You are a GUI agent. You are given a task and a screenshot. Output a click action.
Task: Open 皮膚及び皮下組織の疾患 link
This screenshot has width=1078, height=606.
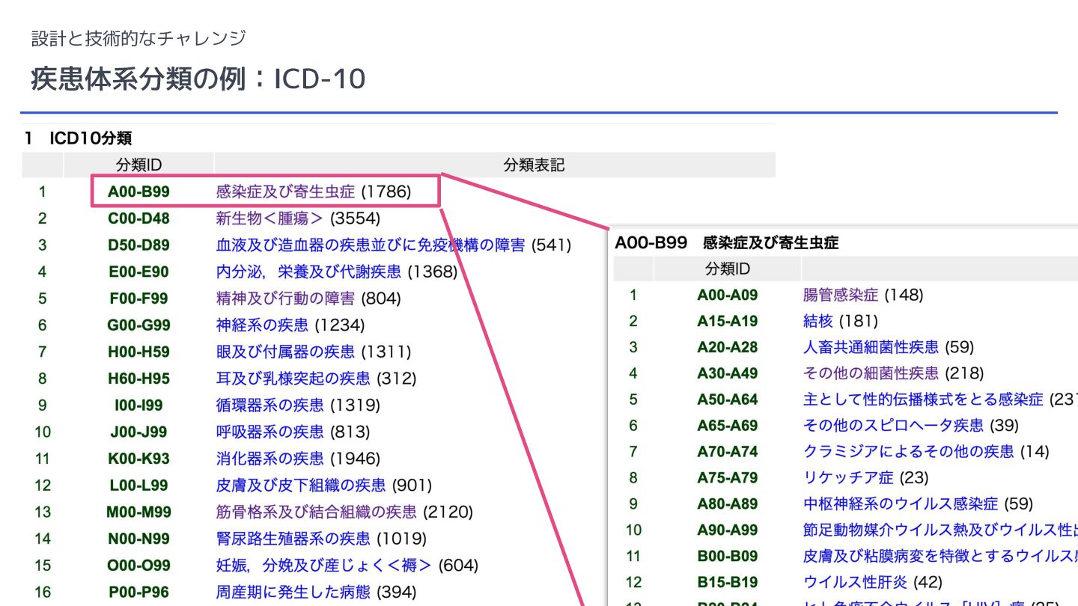pyautogui.click(x=301, y=485)
